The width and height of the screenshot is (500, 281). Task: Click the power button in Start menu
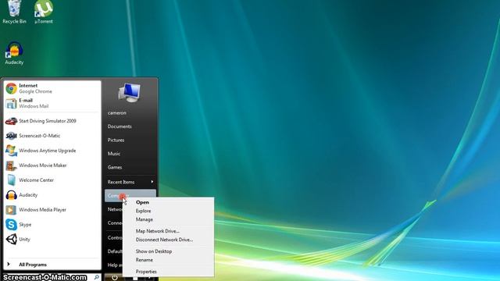115,278
